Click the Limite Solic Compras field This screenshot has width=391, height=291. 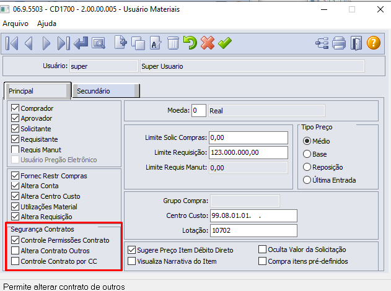pos(248,137)
